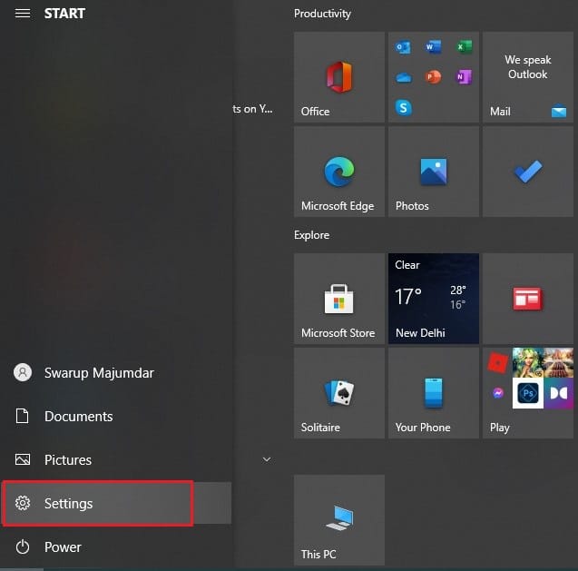Click the Pictures image icon

[23, 459]
